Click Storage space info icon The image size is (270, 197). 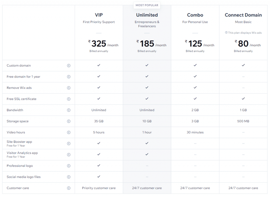click(x=69, y=121)
